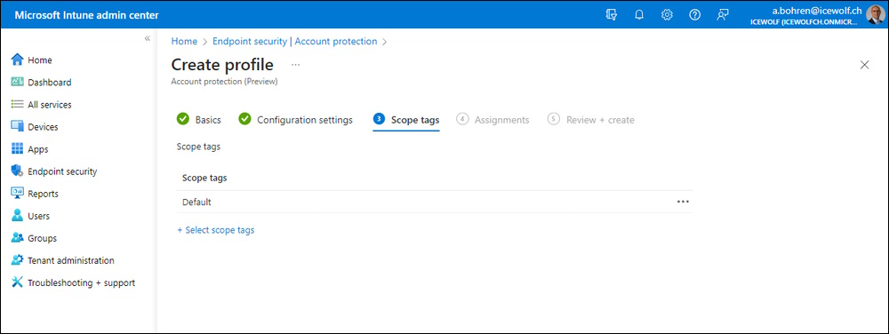Click the Home breadcrumb link
Viewport: 889px width, 334px height.
click(184, 42)
